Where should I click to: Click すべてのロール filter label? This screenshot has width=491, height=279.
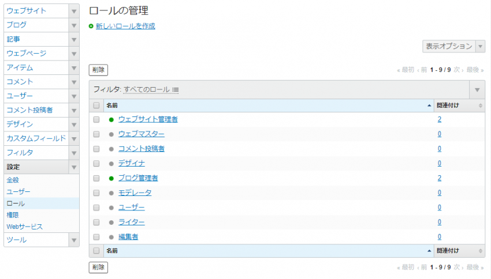coord(147,90)
